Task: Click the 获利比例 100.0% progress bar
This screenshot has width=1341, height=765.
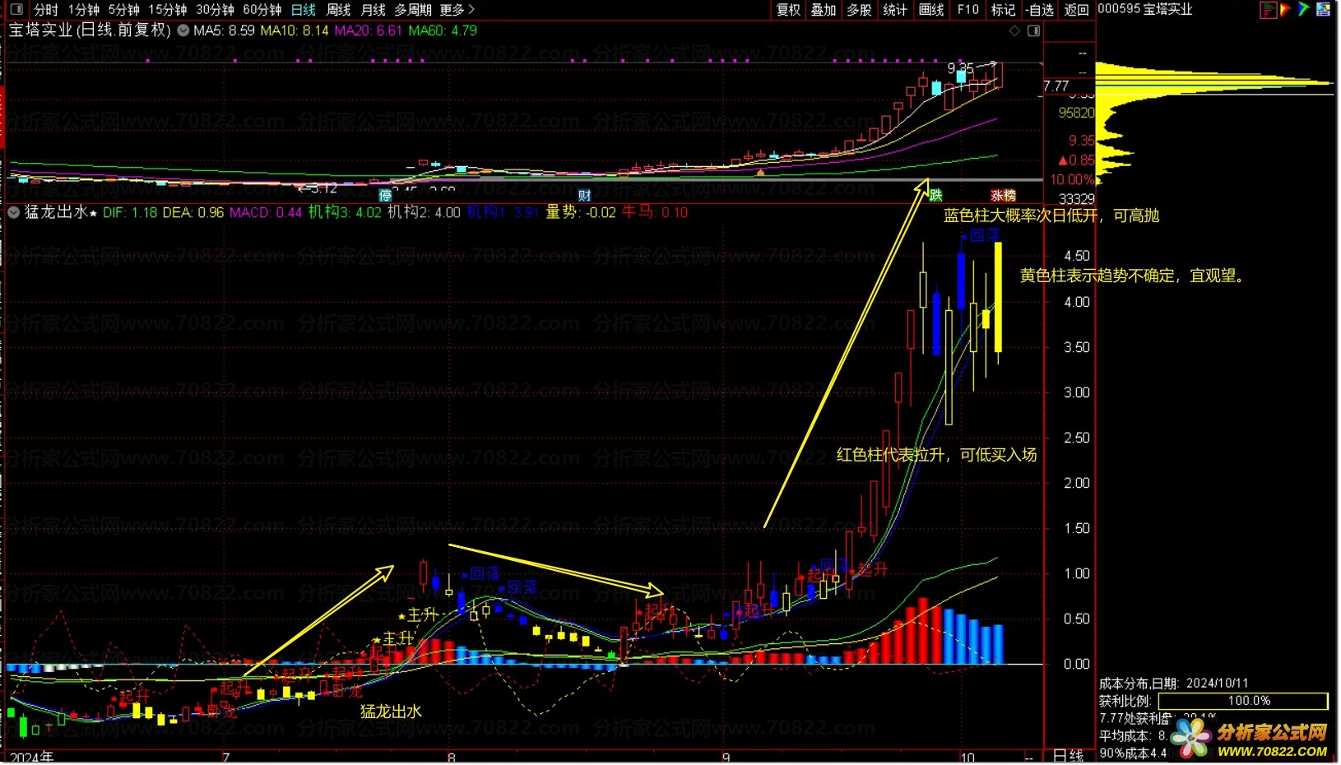Action: (1243, 701)
